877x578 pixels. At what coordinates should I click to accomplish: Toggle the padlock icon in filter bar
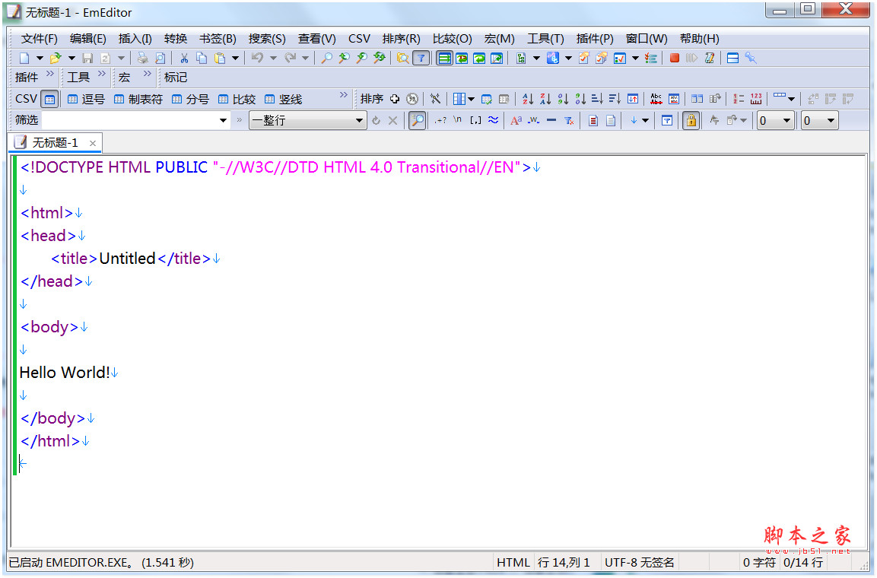691,120
